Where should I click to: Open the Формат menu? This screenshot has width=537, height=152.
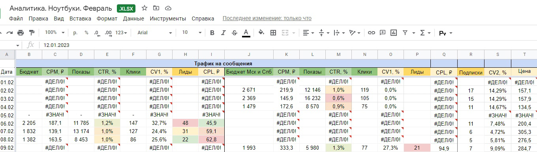click(x=107, y=19)
